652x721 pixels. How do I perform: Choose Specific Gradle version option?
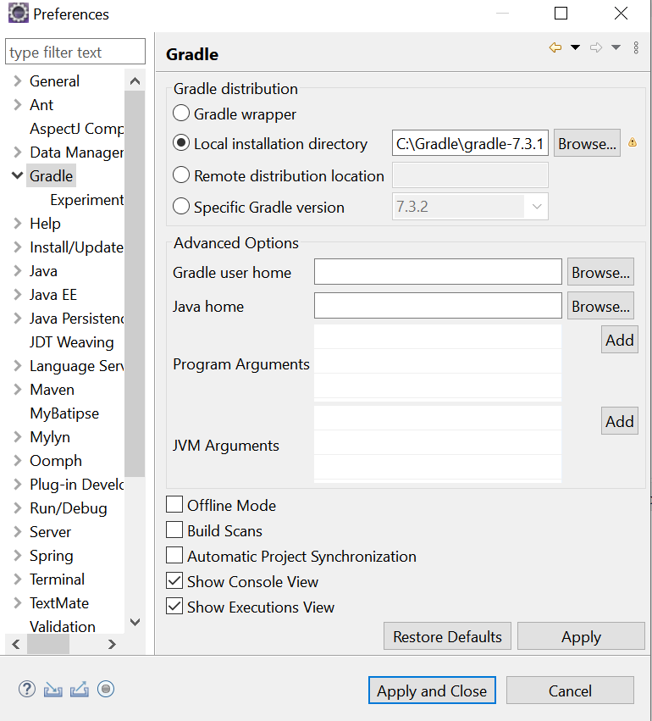tap(181, 206)
